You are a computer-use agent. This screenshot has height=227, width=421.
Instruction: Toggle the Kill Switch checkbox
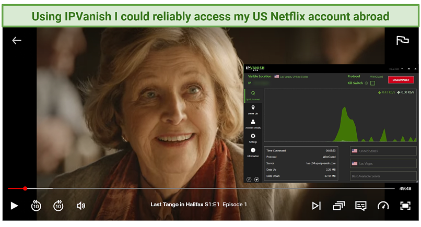pyautogui.click(x=372, y=83)
